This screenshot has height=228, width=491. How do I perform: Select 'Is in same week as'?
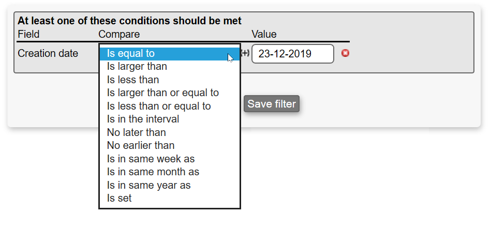pos(151,159)
